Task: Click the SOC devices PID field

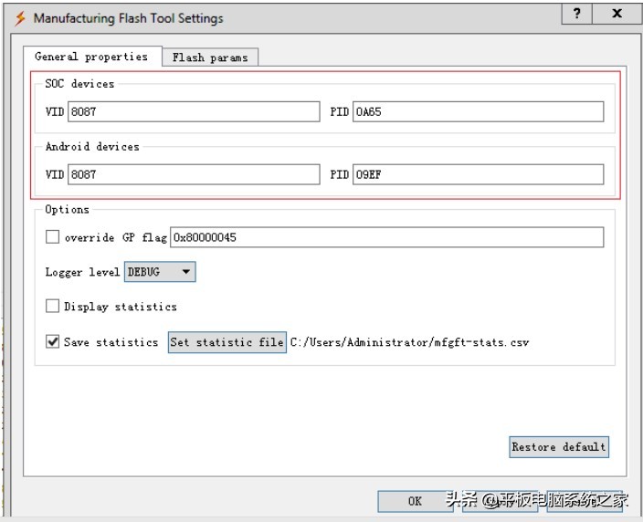Action: [x=478, y=111]
